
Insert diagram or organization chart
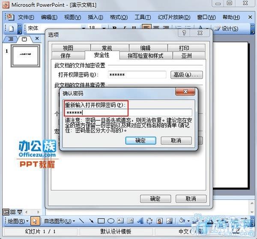click(x=149, y=221)
